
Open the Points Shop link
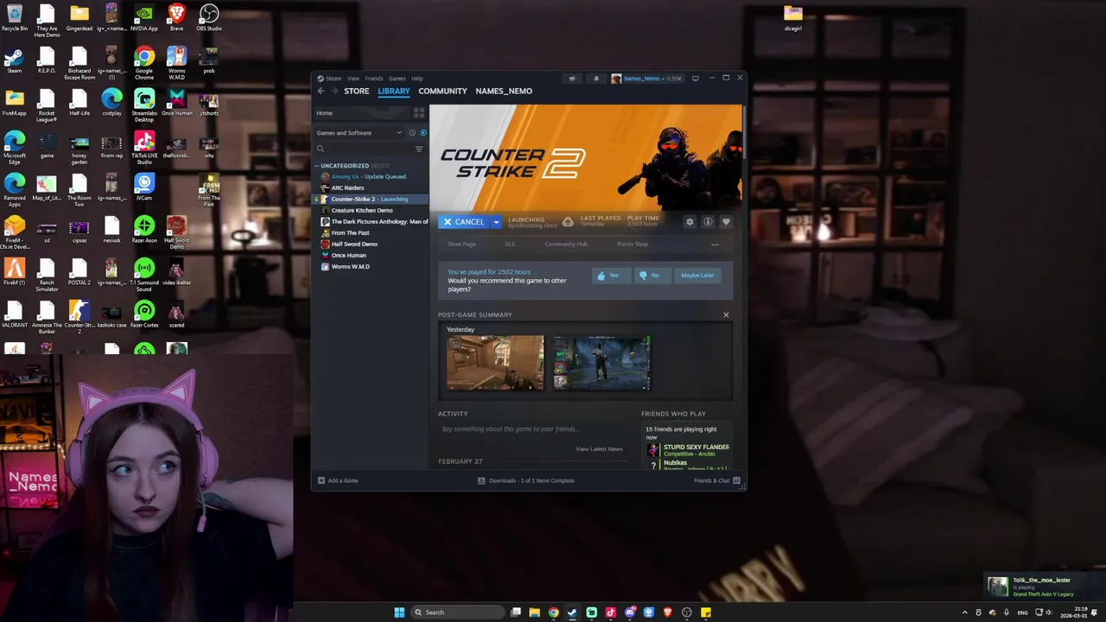pyautogui.click(x=632, y=244)
